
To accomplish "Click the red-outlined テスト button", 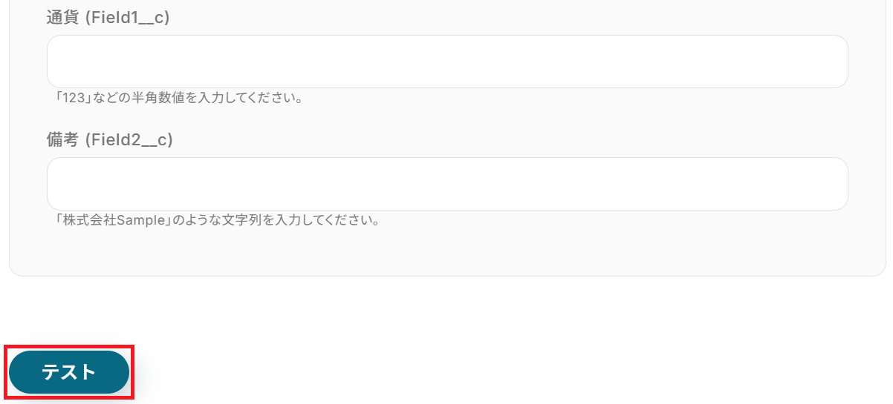I will [69, 372].
